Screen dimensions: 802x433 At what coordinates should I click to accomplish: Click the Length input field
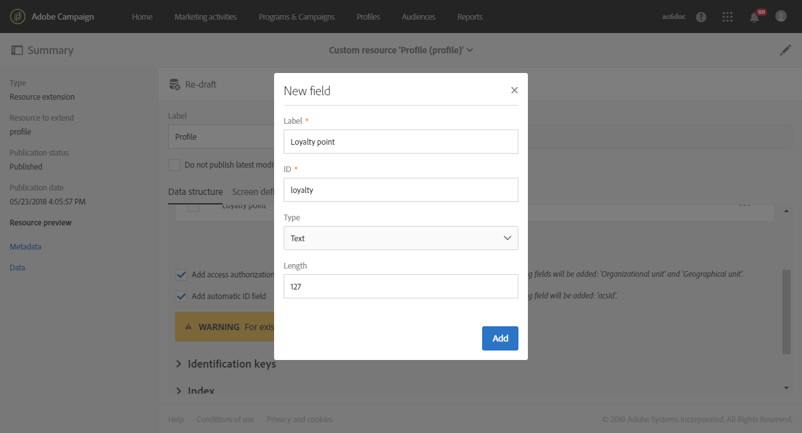400,286
